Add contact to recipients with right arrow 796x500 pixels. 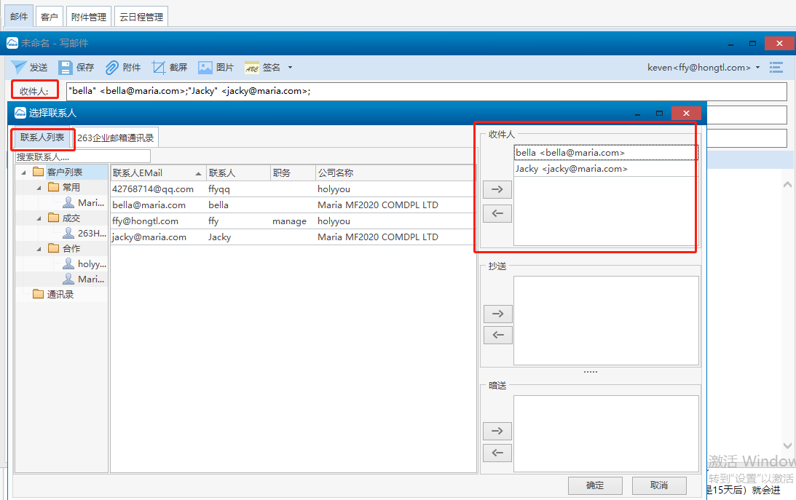(497, 189)
